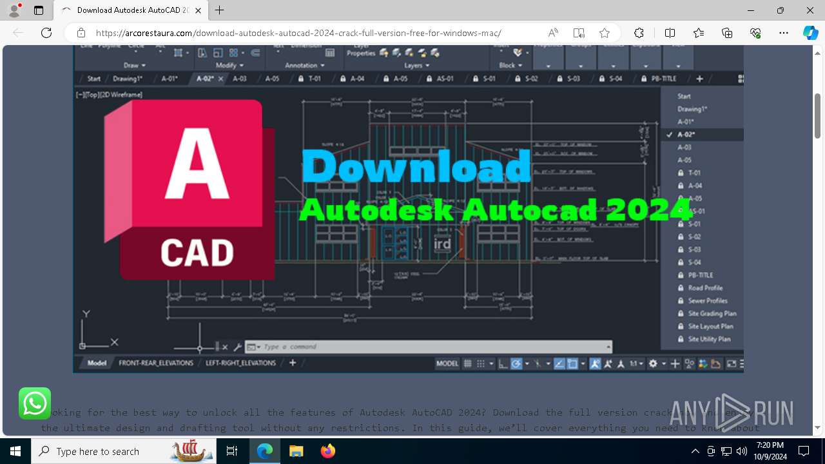Viewport: 825px width, 464px height.
Task: Select the Download Autodesk AutoCAD browser tab
Action: [x=131, y=10]
